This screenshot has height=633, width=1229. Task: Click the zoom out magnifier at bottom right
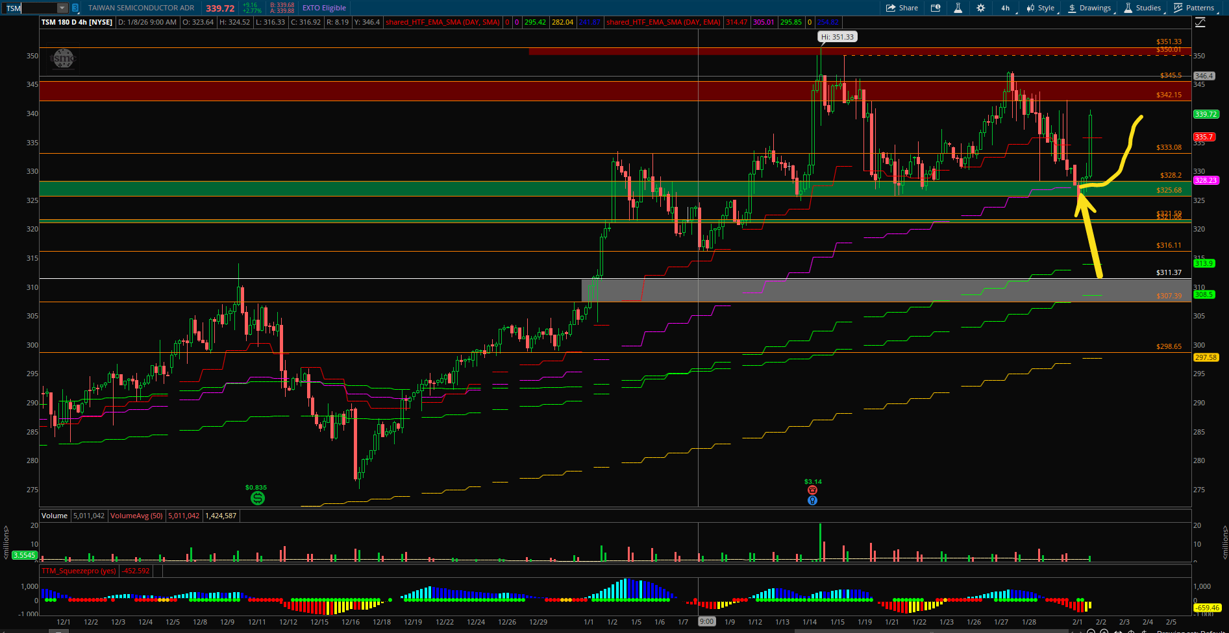pos(1091,631)
